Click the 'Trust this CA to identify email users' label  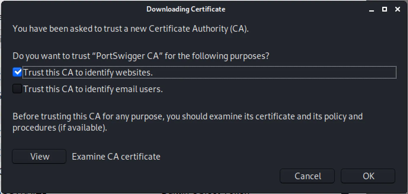coord(93,89)
